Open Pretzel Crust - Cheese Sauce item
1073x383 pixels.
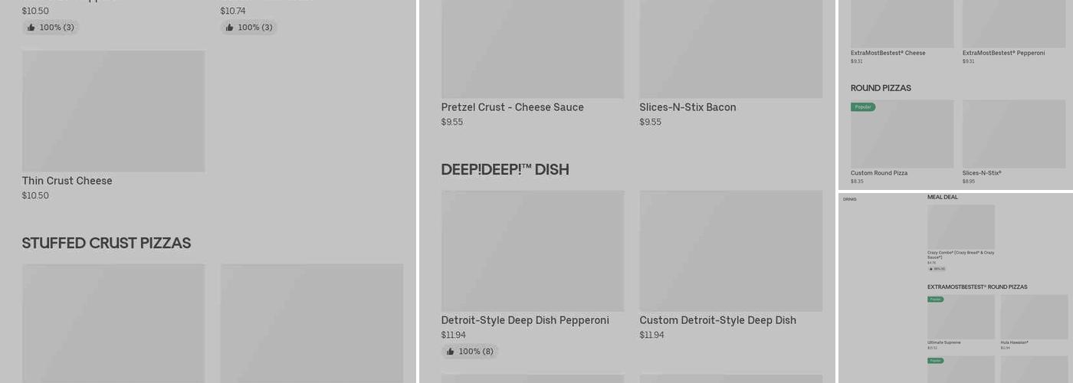512,107
